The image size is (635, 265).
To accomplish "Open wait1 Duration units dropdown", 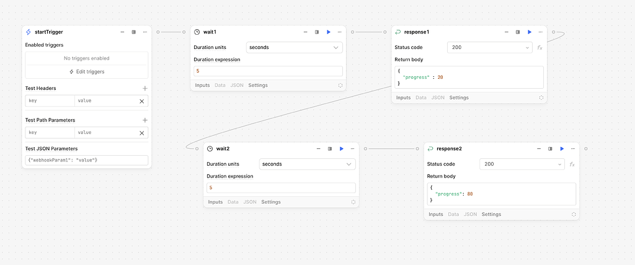I will 295,47.
